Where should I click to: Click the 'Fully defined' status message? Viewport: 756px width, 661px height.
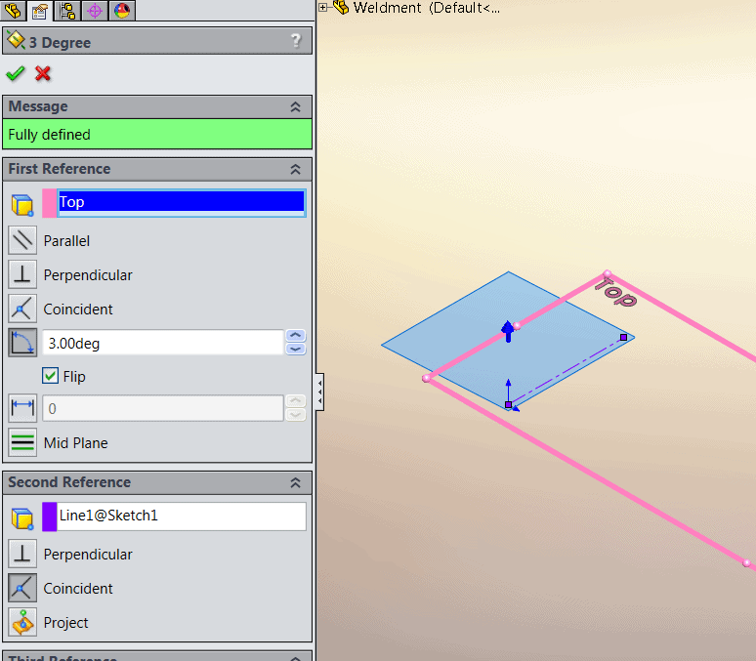tap(157, 134)
